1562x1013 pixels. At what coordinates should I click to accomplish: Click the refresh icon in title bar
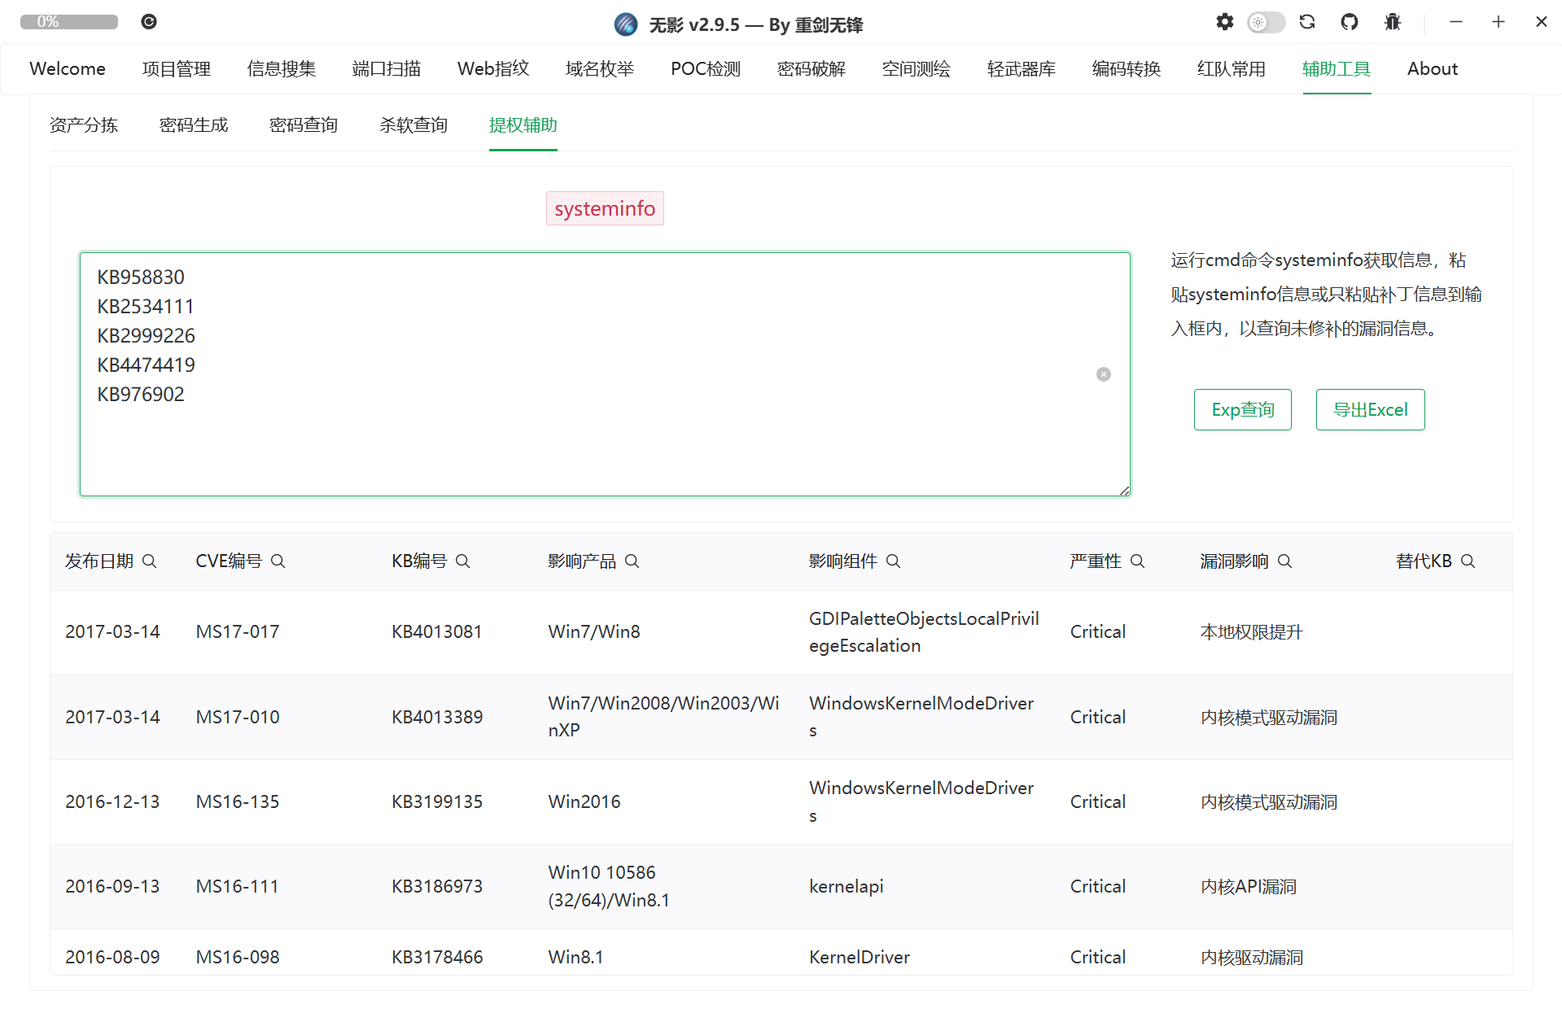[1307, 22]
